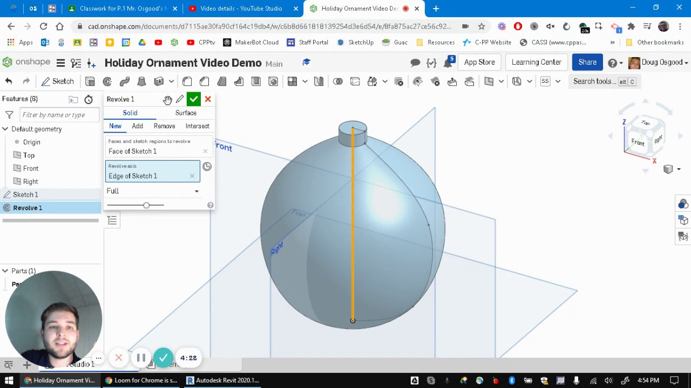The height and width of the screenshot is (388, 691).
Task: Select the Sketch tool
Action: point(57,81)
